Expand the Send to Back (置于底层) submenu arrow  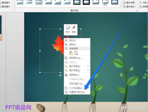coord(88,70)
